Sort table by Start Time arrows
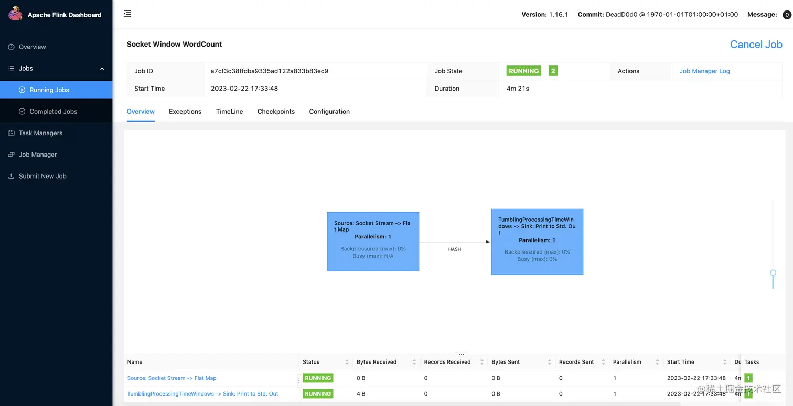This screenshot has height=406, width=793. click(725, 362)
